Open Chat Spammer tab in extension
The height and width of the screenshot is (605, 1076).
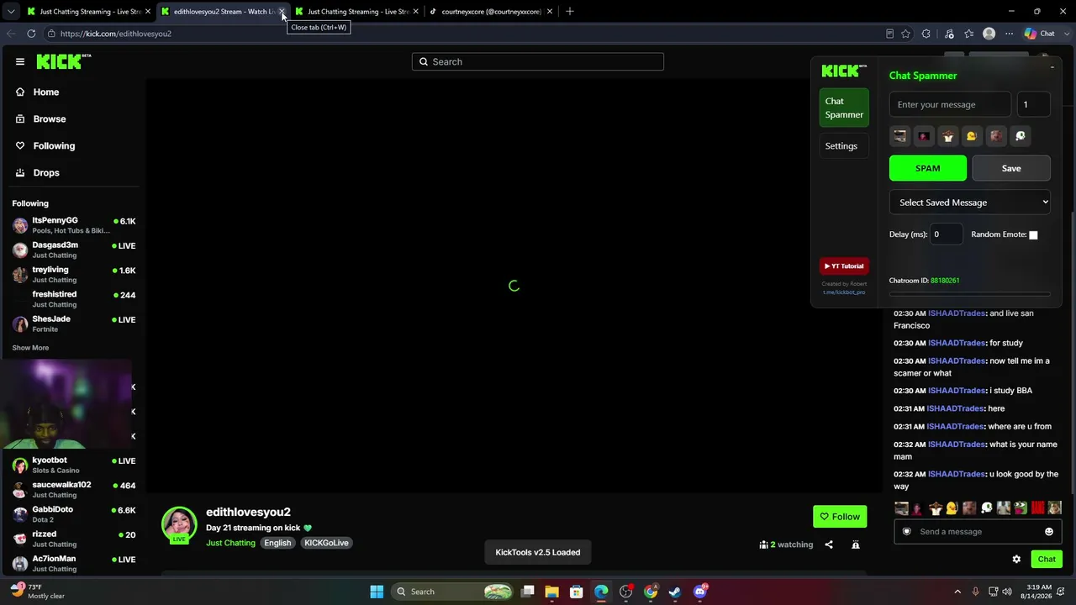844,108
